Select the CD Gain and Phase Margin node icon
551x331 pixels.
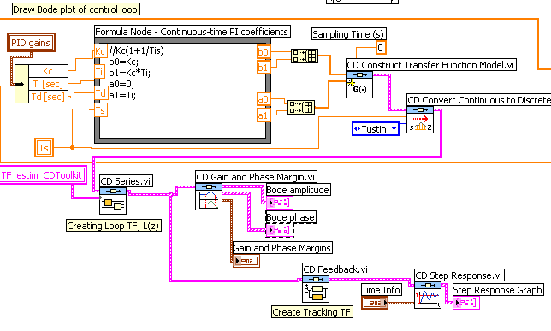pyautogui.click(x=209, y=197)
